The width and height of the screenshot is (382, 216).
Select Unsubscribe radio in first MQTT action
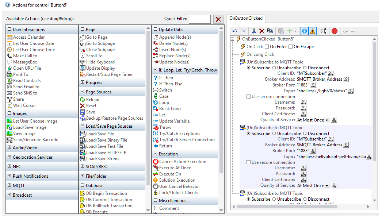(274, 68)
